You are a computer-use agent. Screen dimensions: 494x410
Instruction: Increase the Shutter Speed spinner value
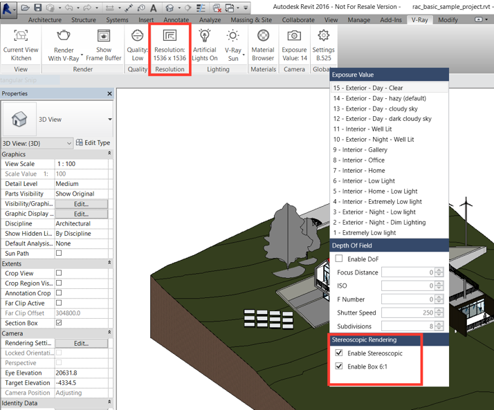(x=439, y=310)
